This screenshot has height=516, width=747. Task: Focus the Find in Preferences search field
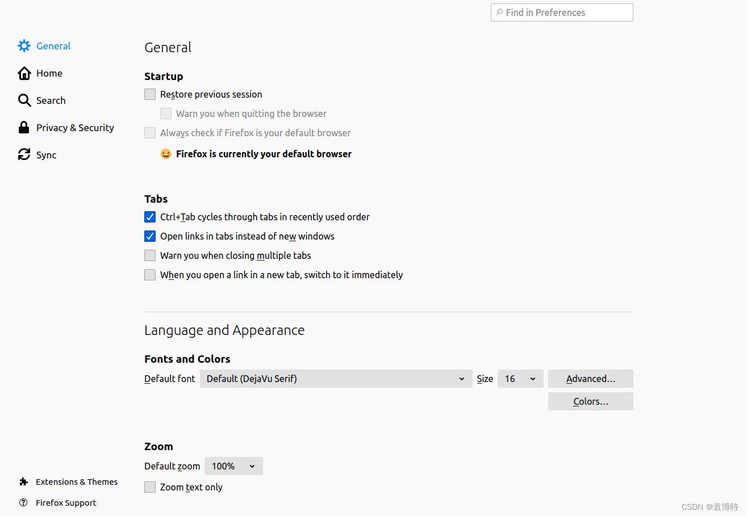562,12
